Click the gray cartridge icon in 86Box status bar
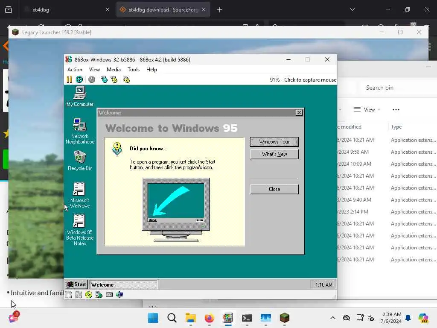This screenshot has height=328, width=437. coord(109,295)
